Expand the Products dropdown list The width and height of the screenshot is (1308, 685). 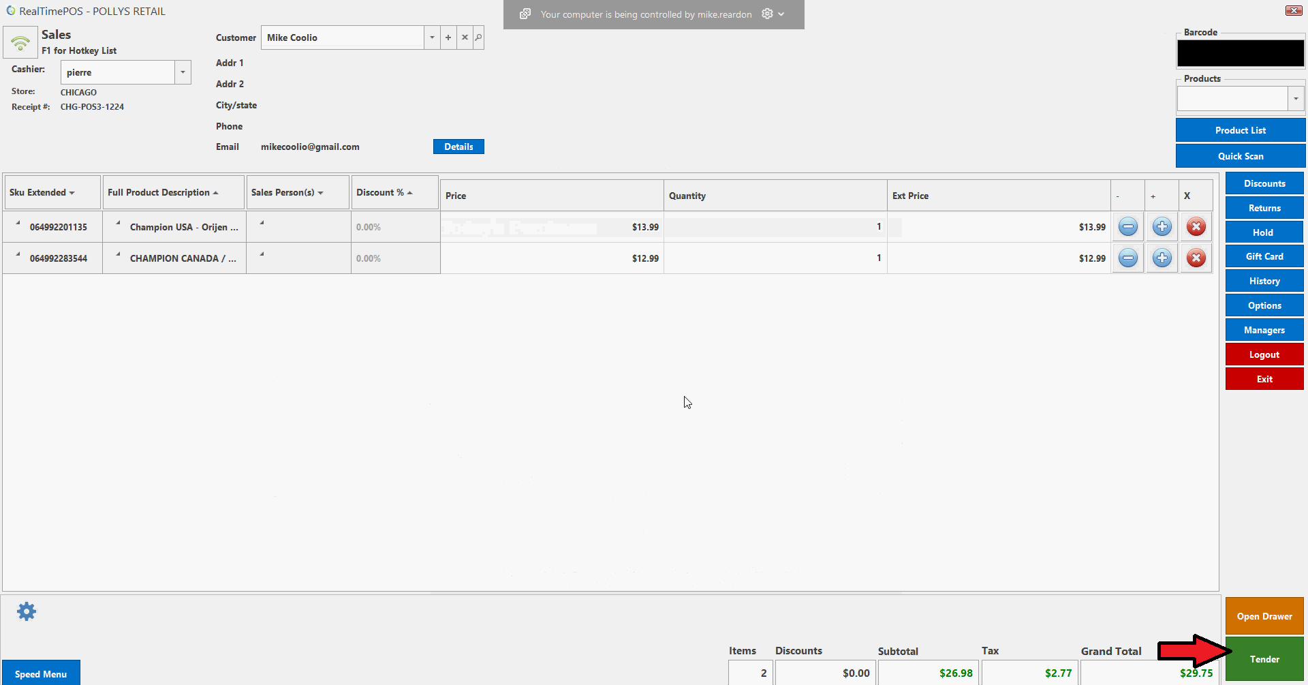coord(1296,99)
